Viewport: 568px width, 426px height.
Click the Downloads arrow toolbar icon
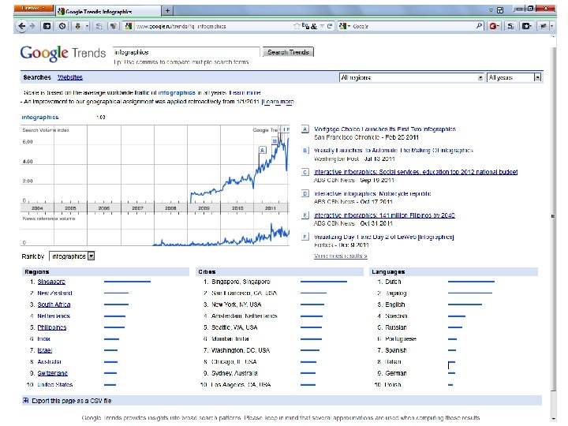[77, 26]
